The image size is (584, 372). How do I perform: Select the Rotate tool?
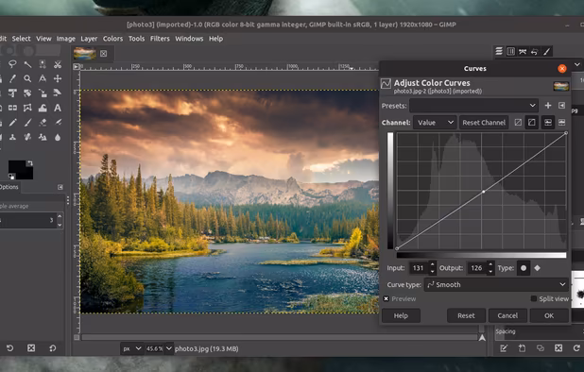click(27, 93)
